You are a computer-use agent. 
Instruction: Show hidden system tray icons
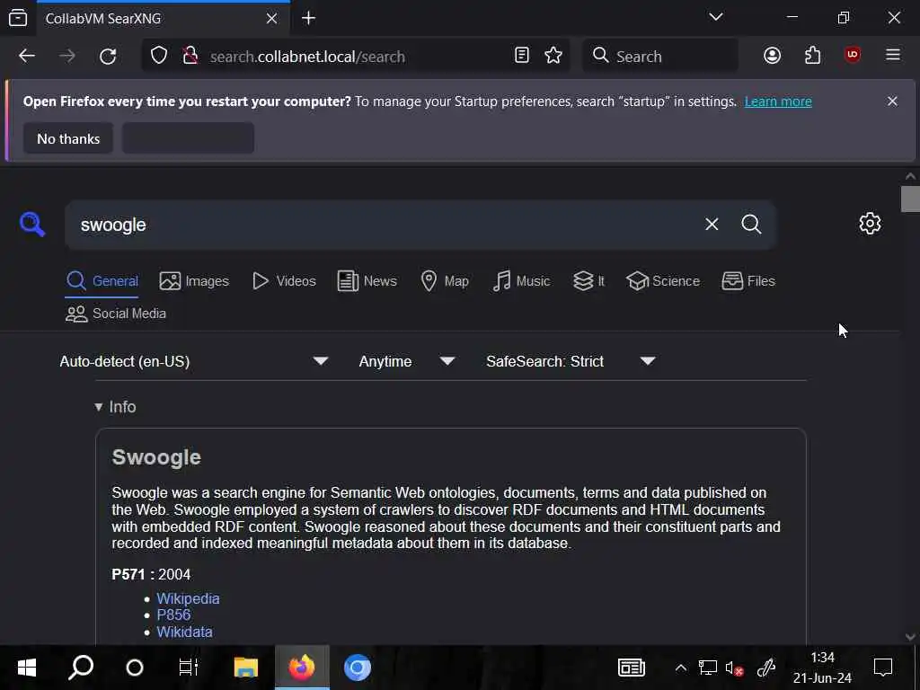(x=681, y=668)
